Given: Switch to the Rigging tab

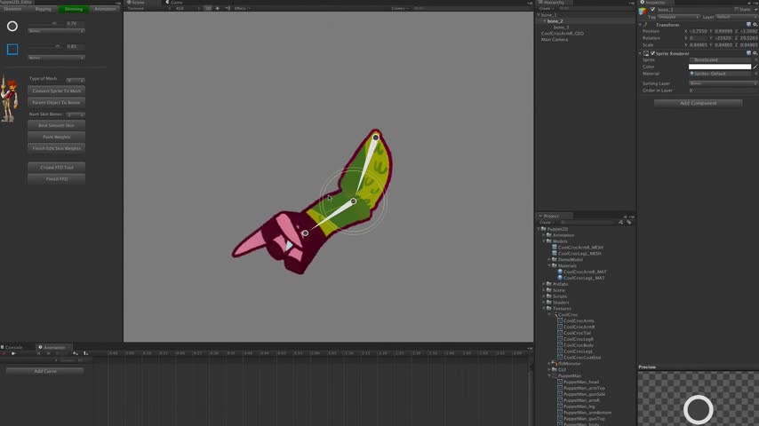Looking at the screenshot, I should coord(43,9).
